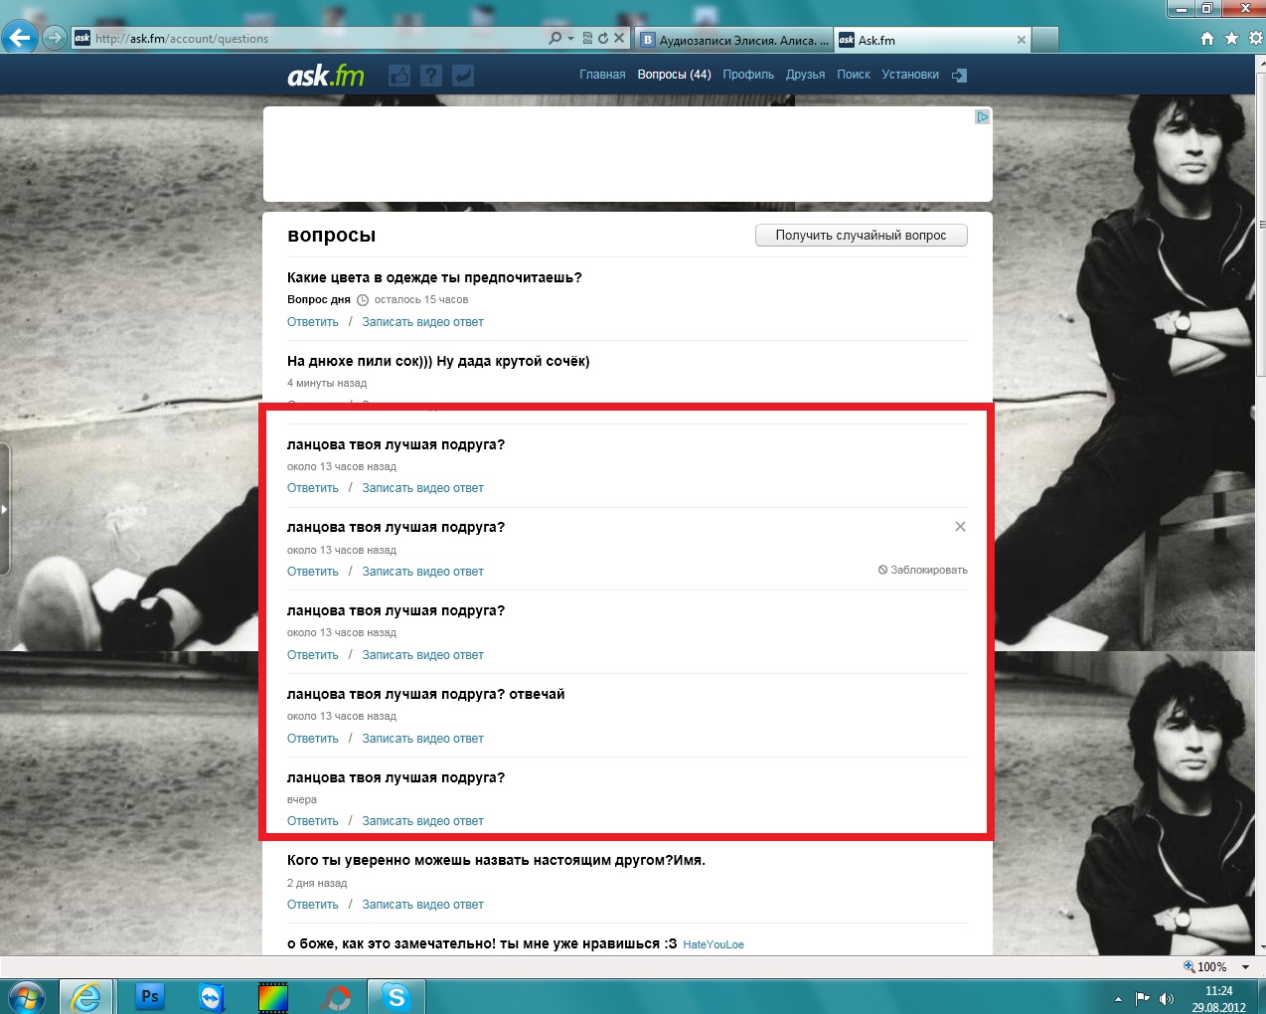Click Ответить under the question dated вчера
This screenshot has width=1266, height=1014.
click(x=312, y=821)
